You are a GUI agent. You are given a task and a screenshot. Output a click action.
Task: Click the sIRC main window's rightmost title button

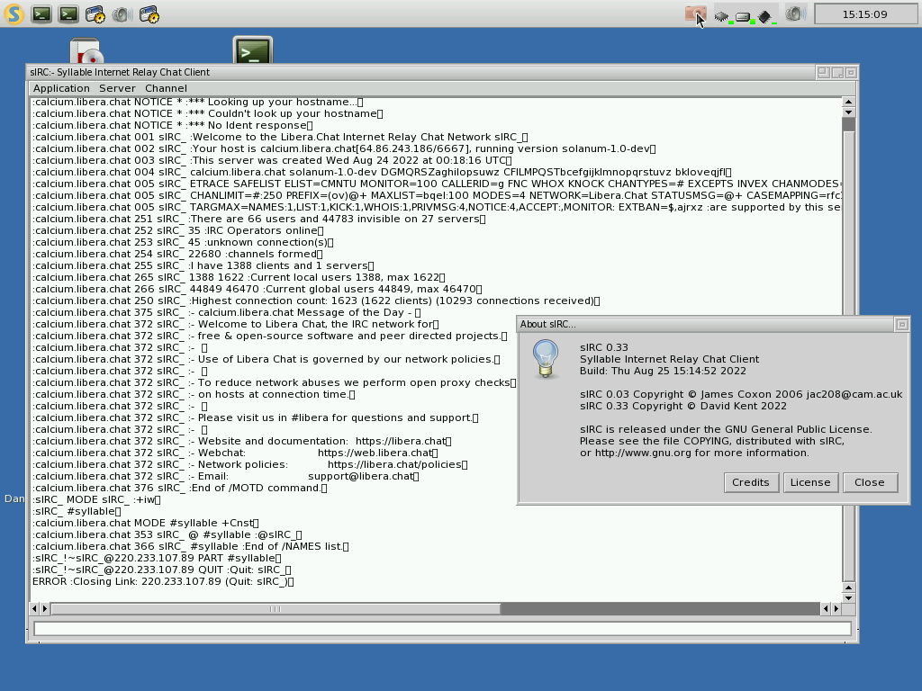coord(851,72)
